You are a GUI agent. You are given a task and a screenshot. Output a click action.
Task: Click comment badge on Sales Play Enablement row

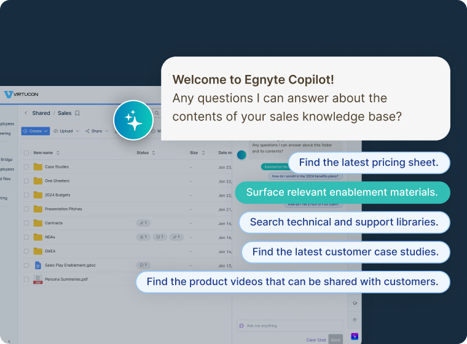144,265
